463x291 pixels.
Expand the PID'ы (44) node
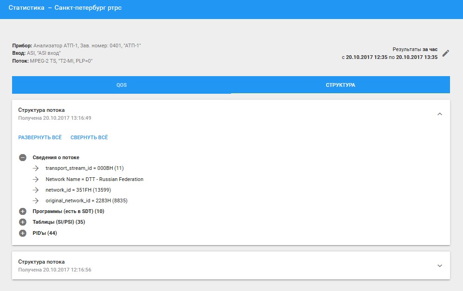[23, 233]
